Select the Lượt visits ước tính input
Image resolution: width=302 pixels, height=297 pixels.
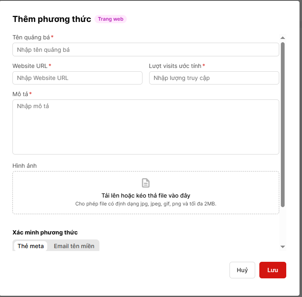[x=214, y=78]
